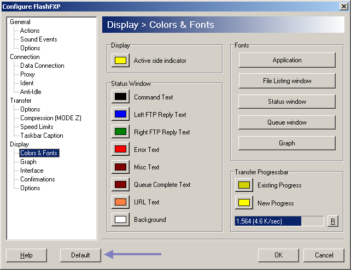Click the File Listing window font button
The height and width of the screenshot is (270, 351).
(x=286, y=81)
